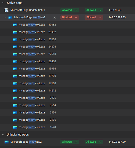Click version number 1.3.173.45
This screenshot has width=135, height=148.
(115, 10)
